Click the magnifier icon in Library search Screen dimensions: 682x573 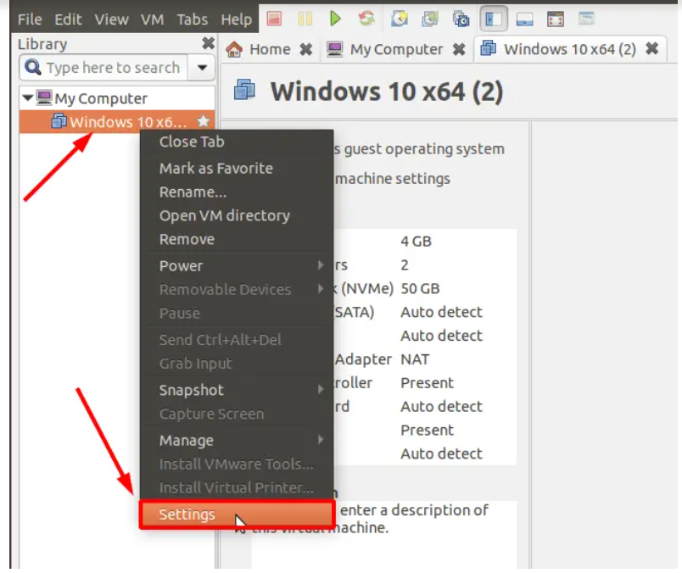[x=33, y=67]
